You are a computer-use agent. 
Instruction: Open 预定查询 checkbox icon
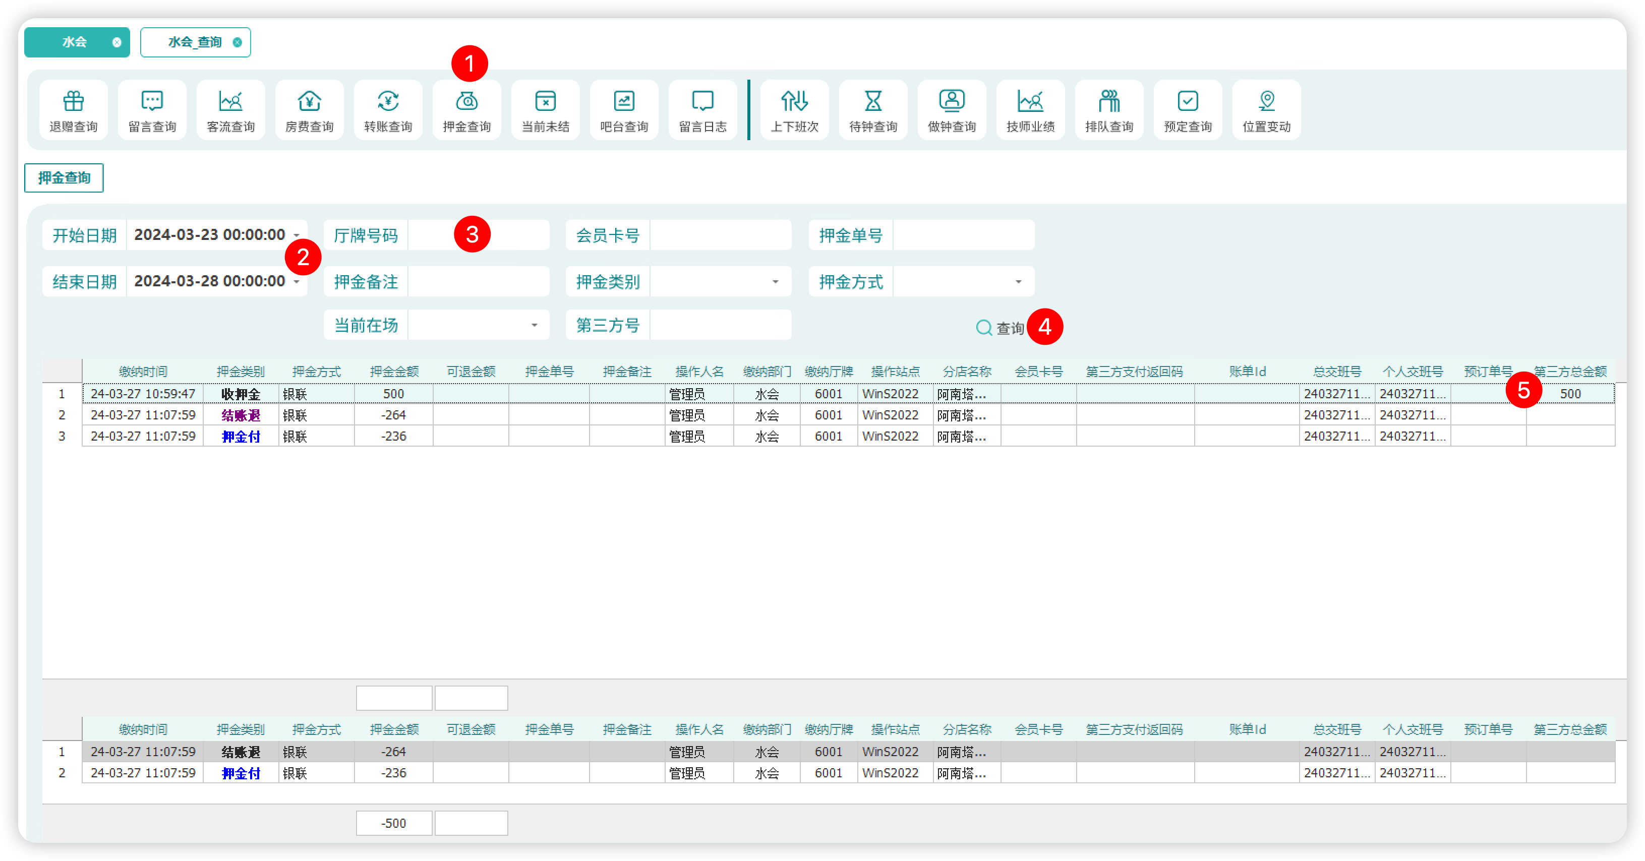(x=1188, y=101)
